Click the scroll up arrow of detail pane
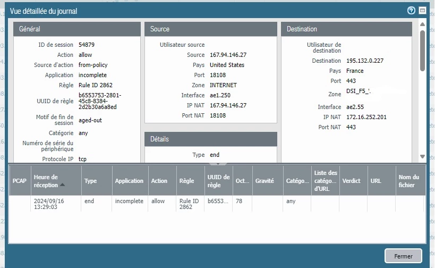435x268 pixels. pyautogui.click(x=422, y=24)
